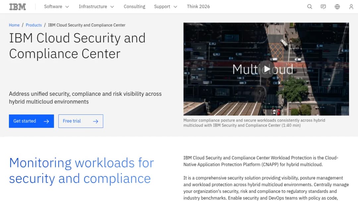358x201 pixels.
Task: Open the Consulting menu item
Action: (135, 7)
